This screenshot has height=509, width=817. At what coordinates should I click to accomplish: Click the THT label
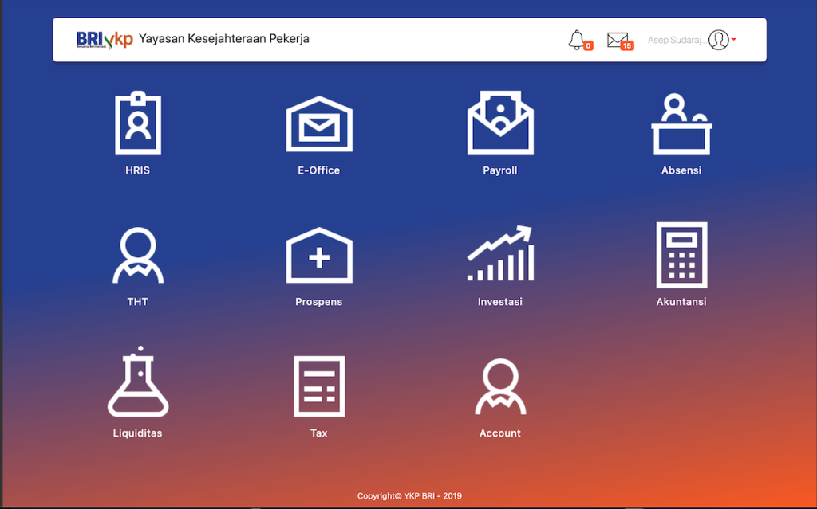tap(137, 302)
